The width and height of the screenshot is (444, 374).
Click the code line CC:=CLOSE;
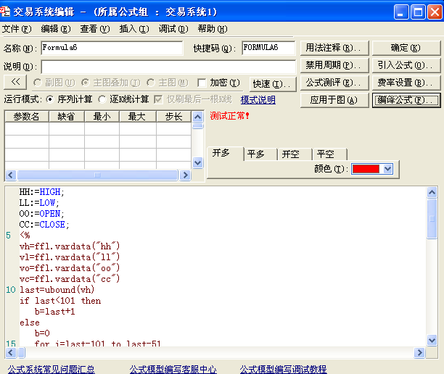coord(44,225)
